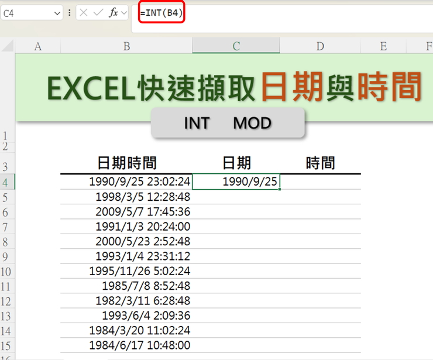Click header cell 時間
Screen dimensions: 433x360
click(x=320, y=163)
